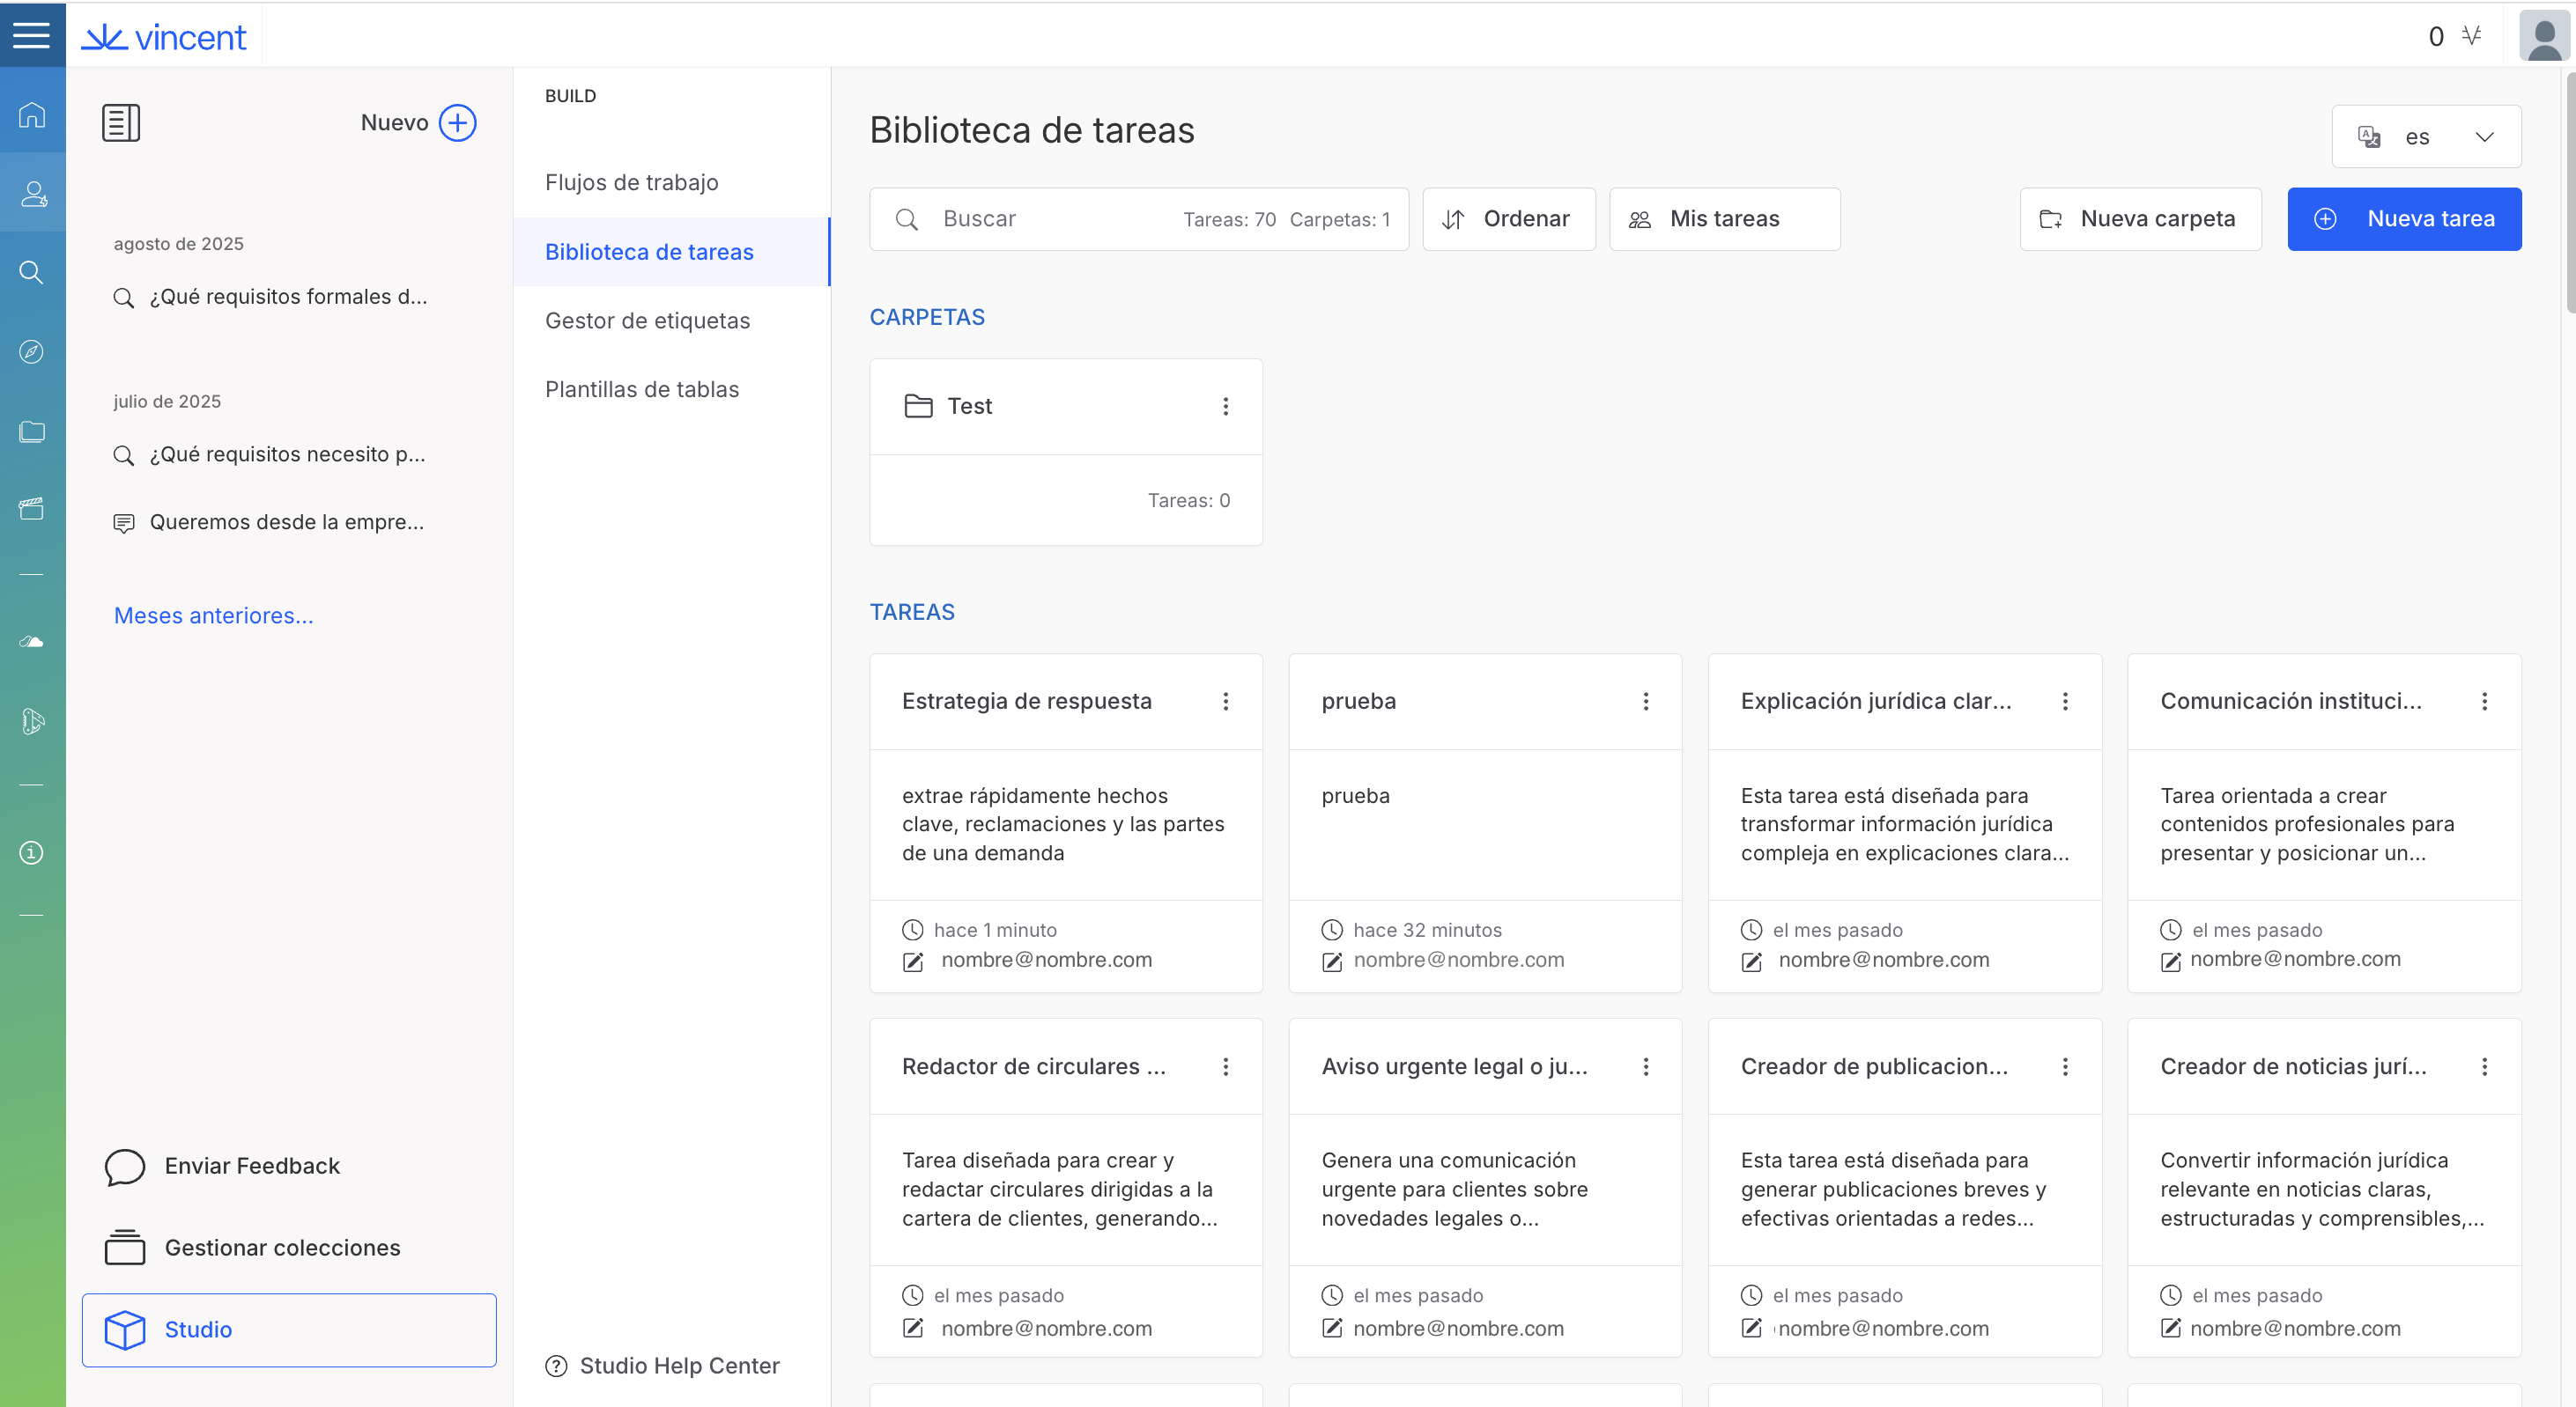Open options menu for the Estrategia de respuesta task
Screen dimensions: 2576x1407
1225,702
